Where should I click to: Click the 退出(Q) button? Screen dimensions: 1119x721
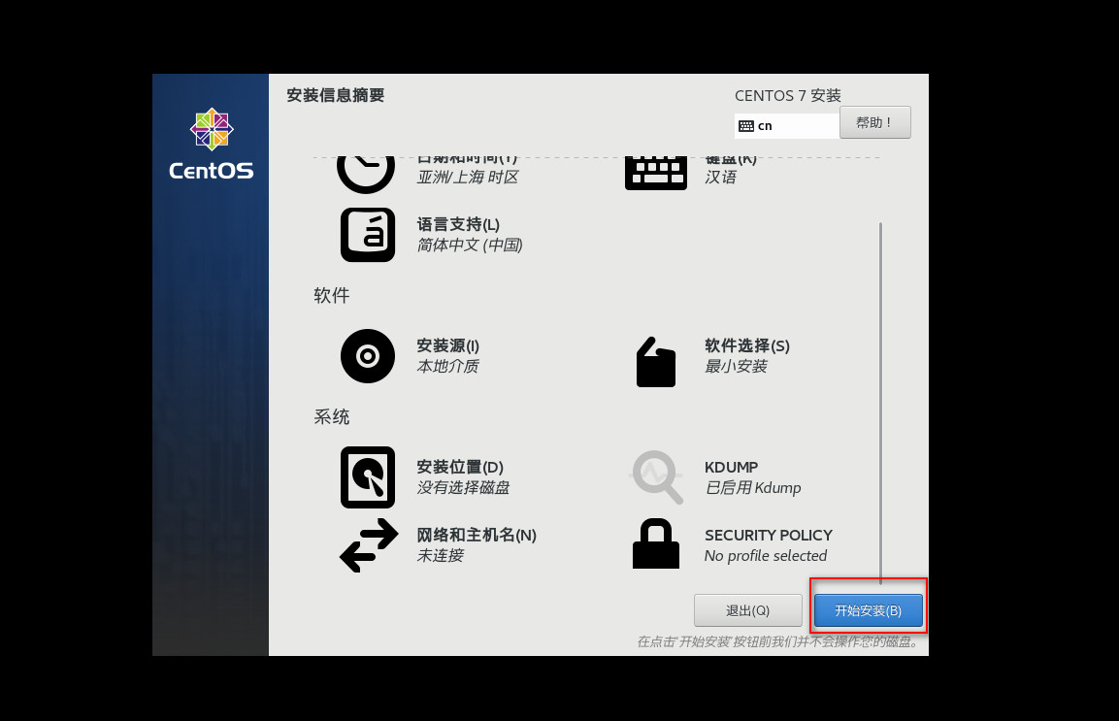748,611
